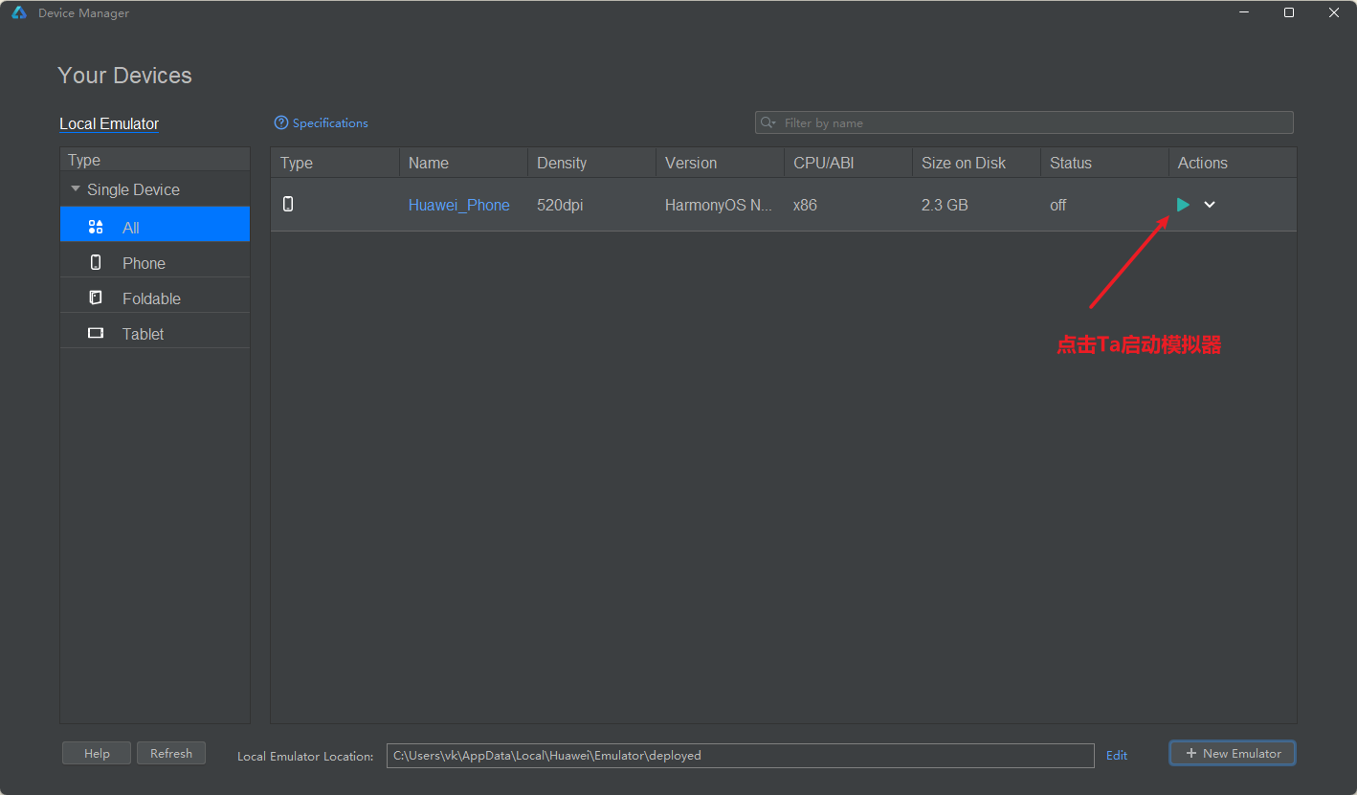Choose the Phone device type icon
The height and width of the screenshot is (795, 1357).
[x=96, y=263]
